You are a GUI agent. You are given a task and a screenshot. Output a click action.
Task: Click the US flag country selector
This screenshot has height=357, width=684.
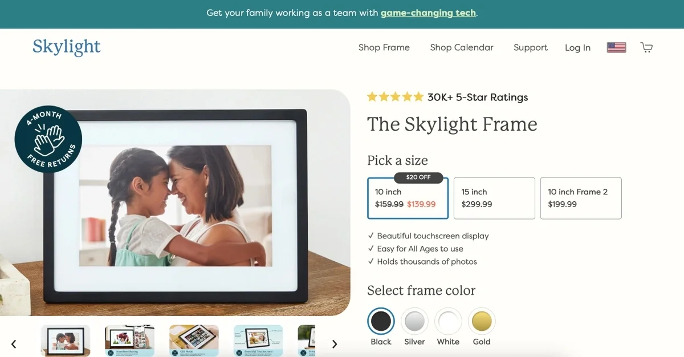tap(616, 47)
